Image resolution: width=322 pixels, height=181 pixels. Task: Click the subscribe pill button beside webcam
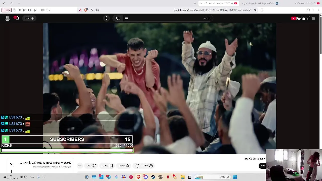pyautogui.click(x=262, y=166)
